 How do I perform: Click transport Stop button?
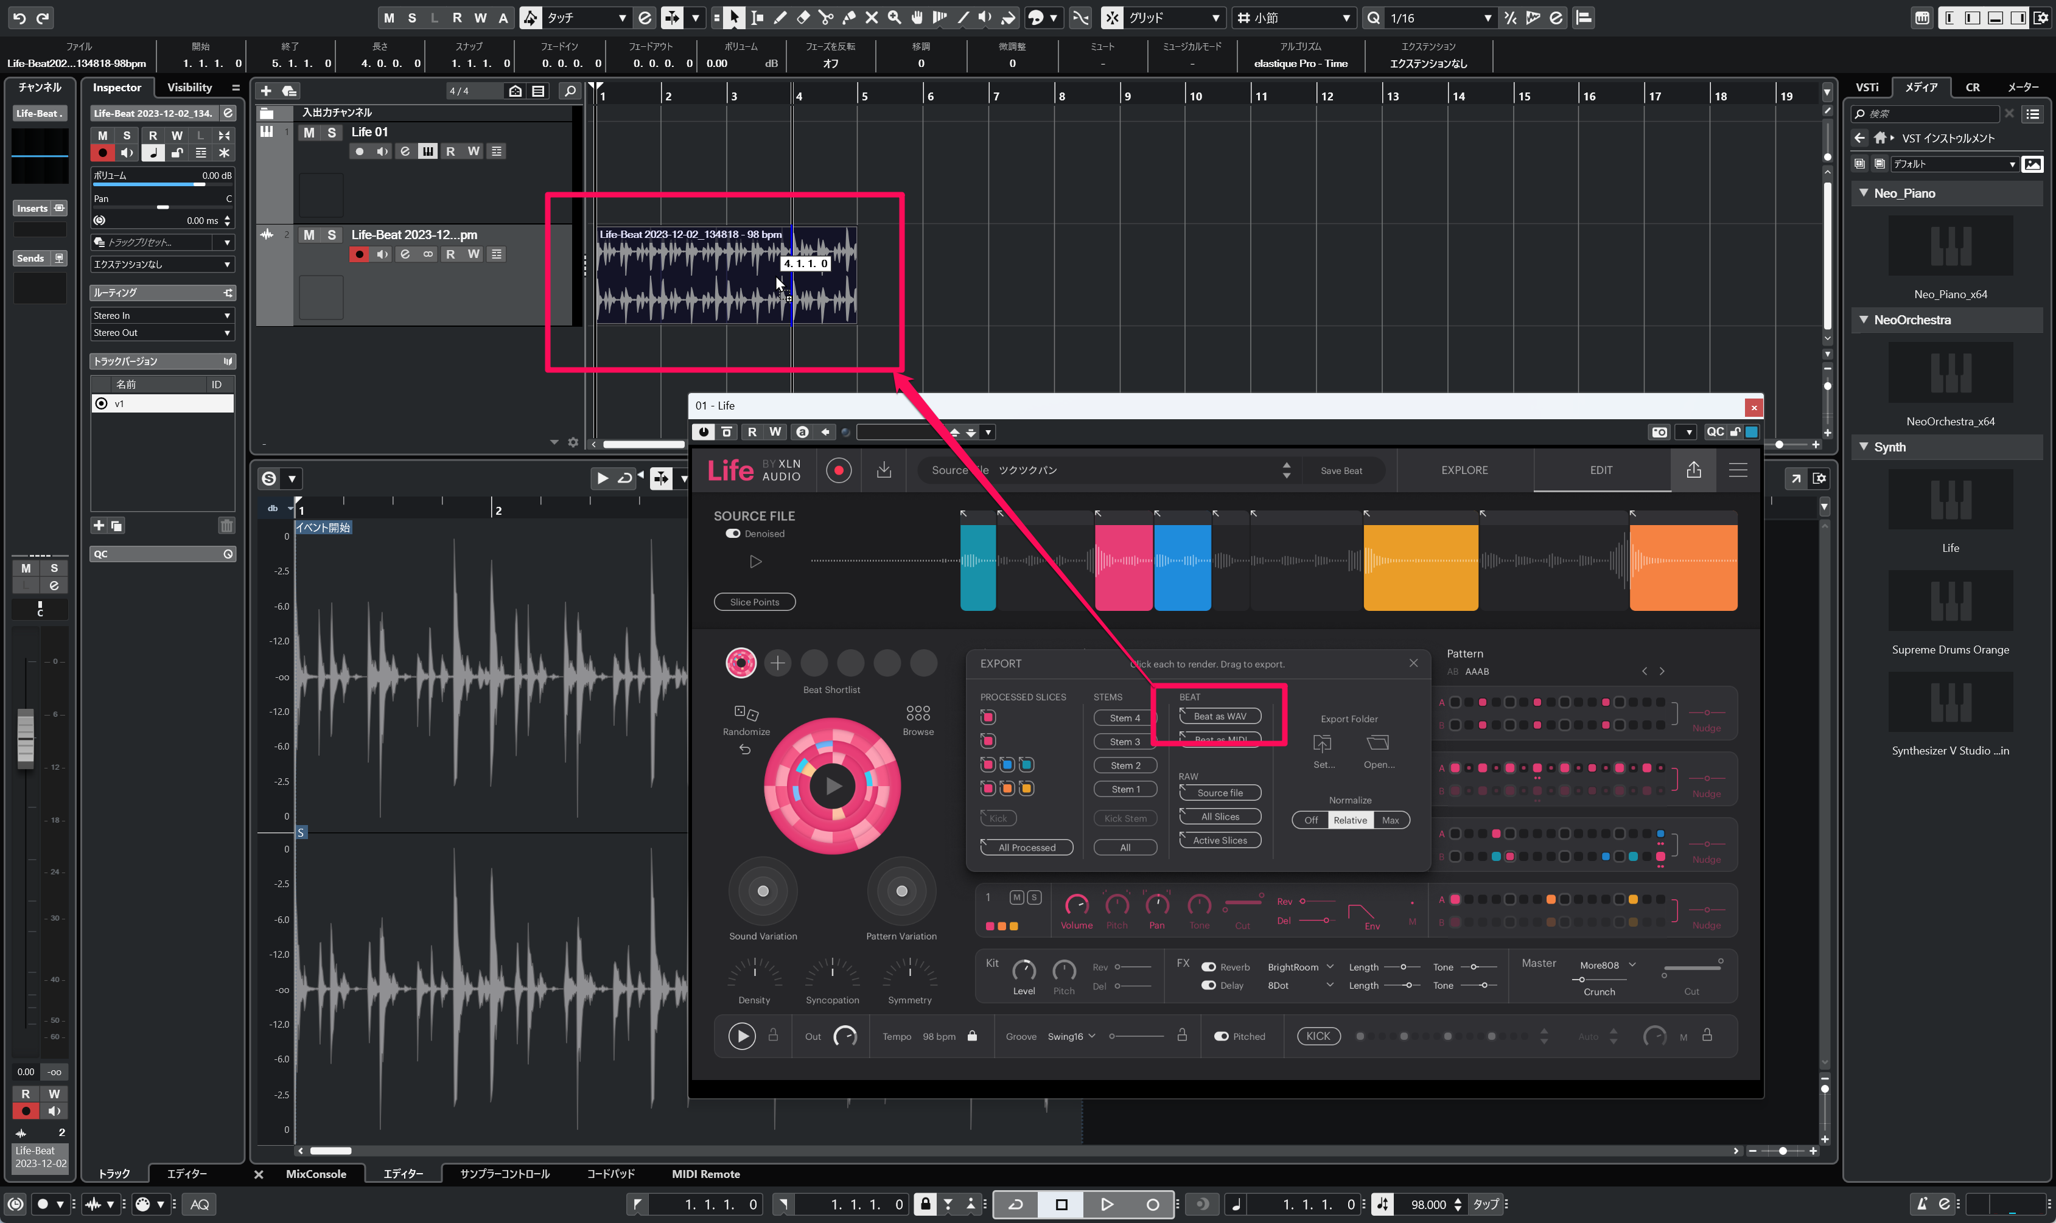pyautogui.click(x=1062, y=1204)
